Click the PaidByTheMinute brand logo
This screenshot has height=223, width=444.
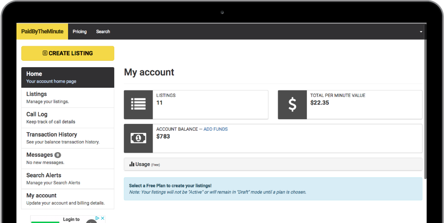[x=42, y=32]
